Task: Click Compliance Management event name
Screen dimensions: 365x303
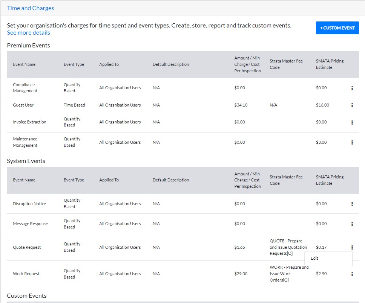Action: 25,88
